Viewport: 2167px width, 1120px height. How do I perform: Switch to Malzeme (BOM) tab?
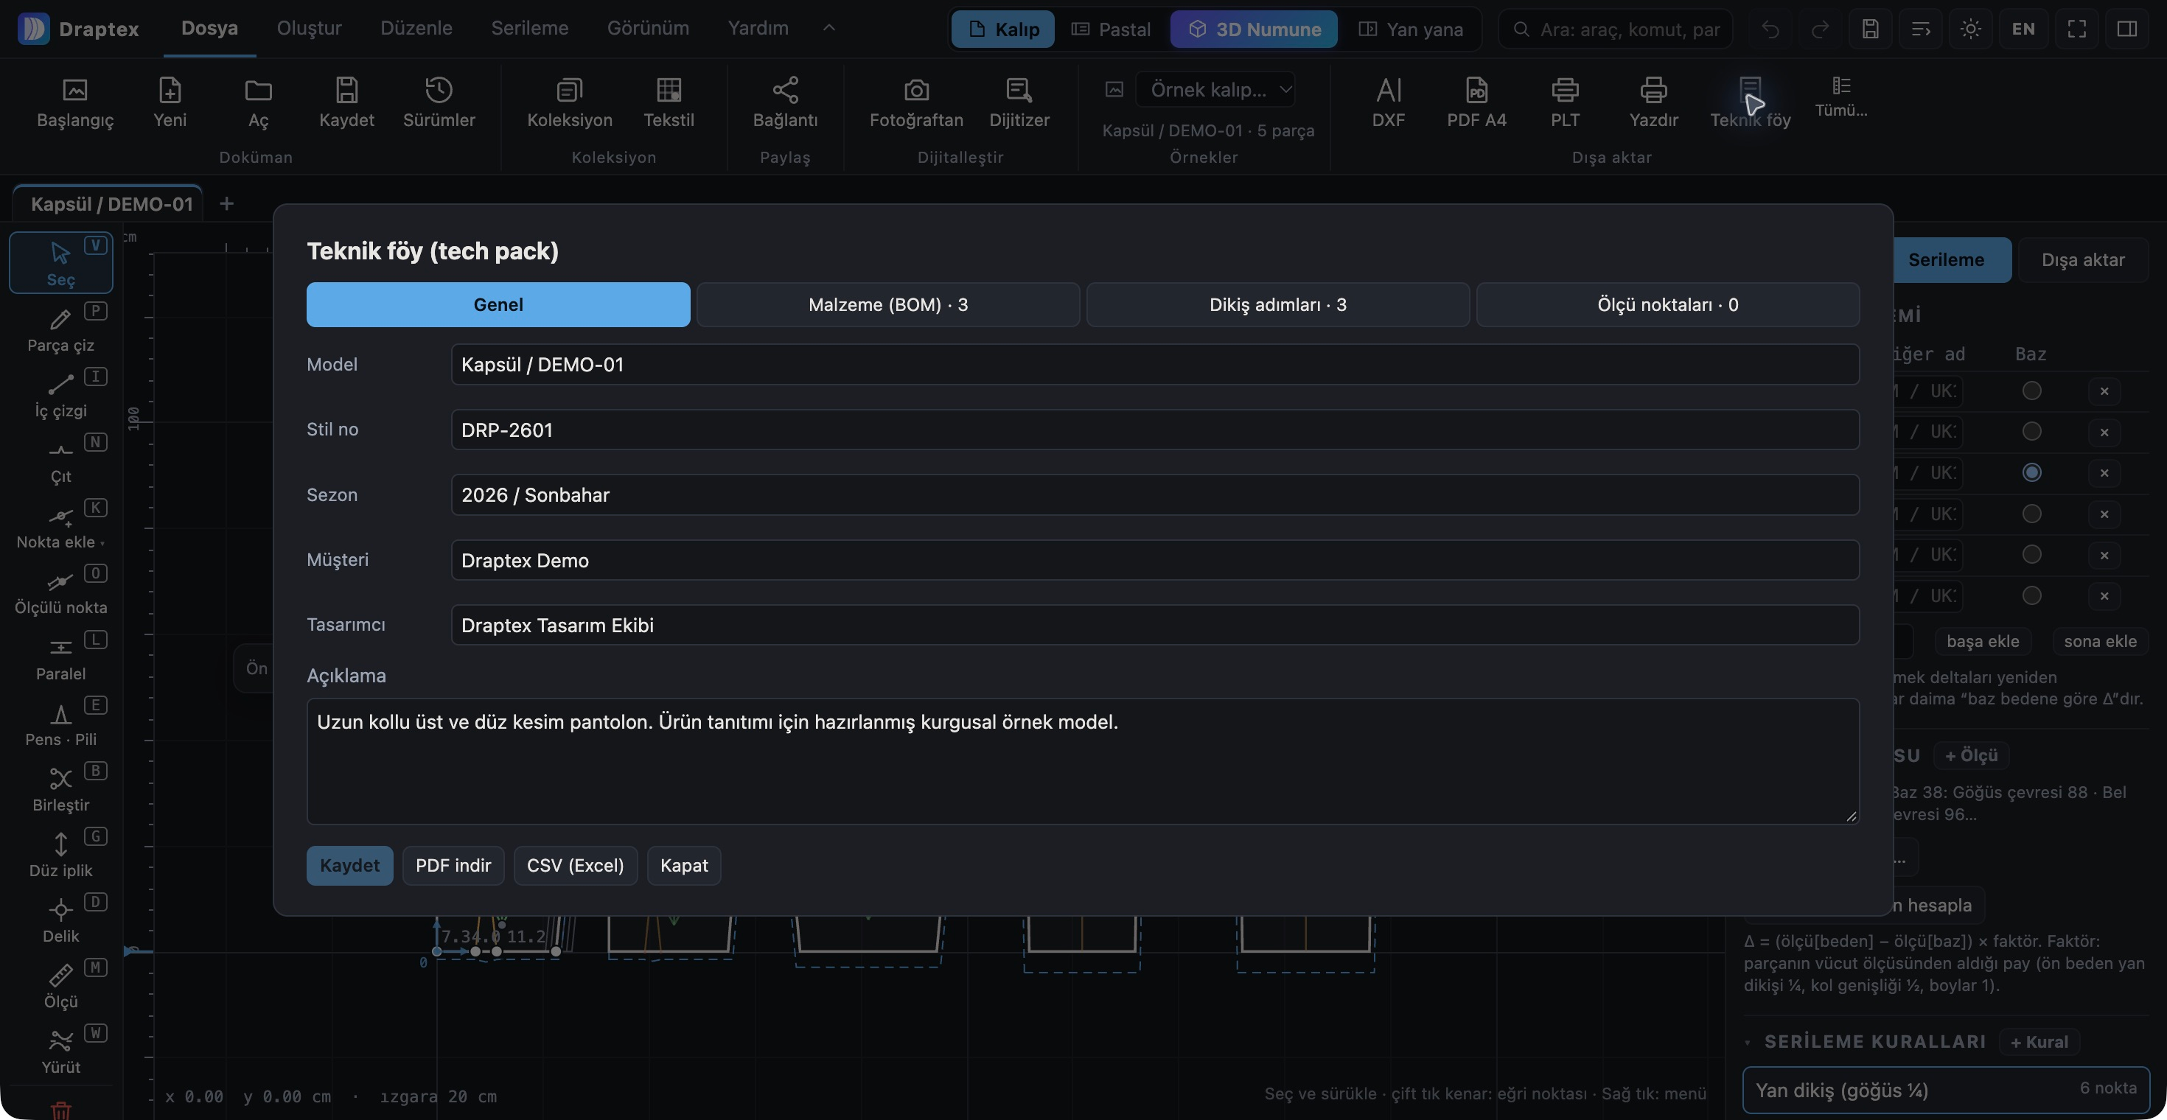[x=887, y=304]
